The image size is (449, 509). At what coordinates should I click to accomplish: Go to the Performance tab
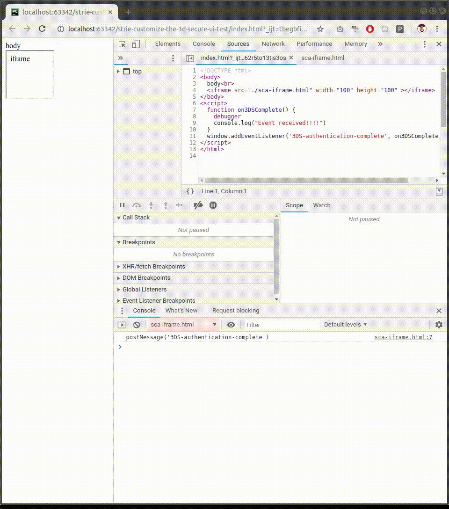point(314,44)
